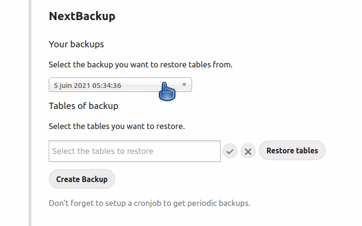362x226 pixels.
Task: Click the 'Tables of backup' heading
Action: pyautogui.click(x=84, y=106)
